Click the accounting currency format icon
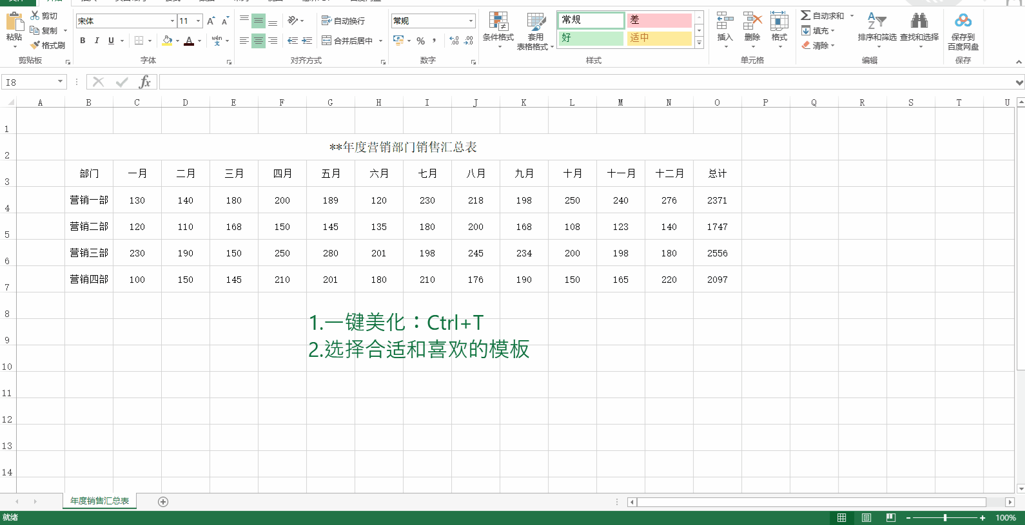The height and width of the screenshot is (525, 1025). point(398,41)
